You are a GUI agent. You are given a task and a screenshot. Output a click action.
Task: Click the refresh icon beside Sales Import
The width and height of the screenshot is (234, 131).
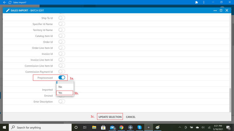pos(10,2)
